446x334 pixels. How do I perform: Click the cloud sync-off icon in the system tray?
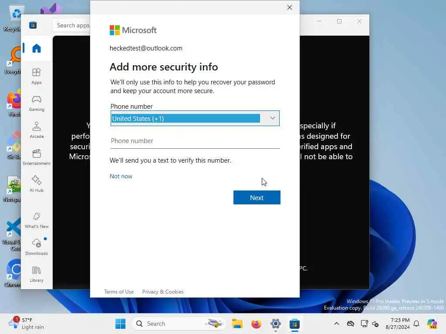pos(351,324)
